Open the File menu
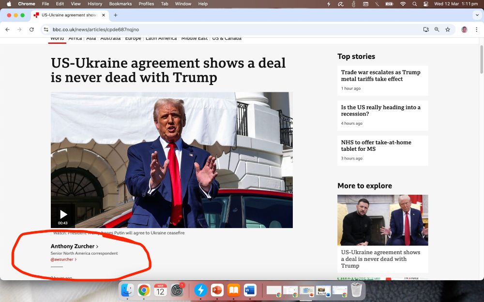484x302 pixels. coord(45,4)
